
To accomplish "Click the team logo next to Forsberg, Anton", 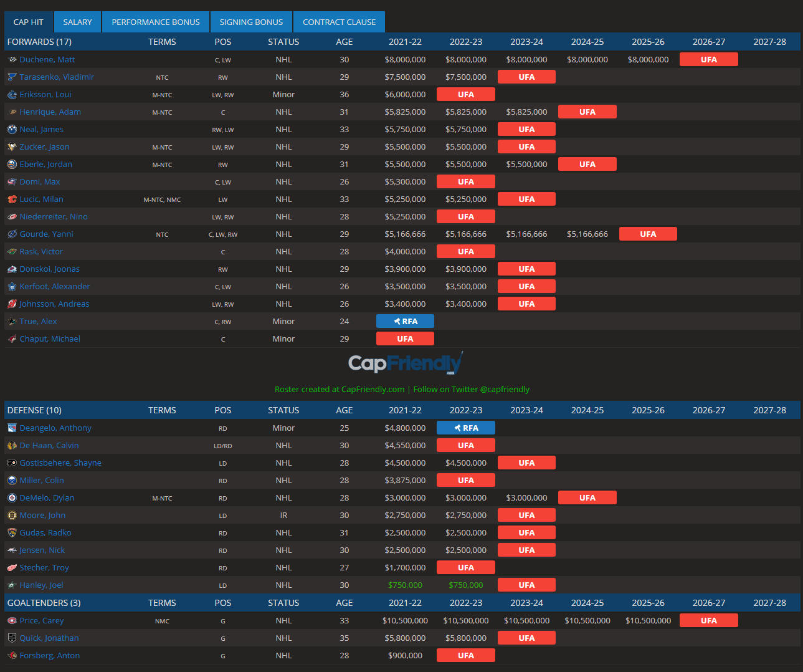I will pyautogui.click(x=12, y=656).
